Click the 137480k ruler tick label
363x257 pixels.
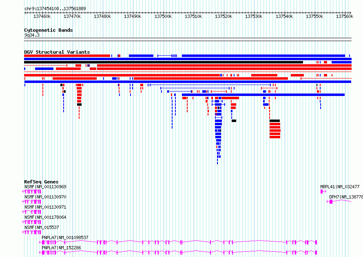tap(102, 16)
